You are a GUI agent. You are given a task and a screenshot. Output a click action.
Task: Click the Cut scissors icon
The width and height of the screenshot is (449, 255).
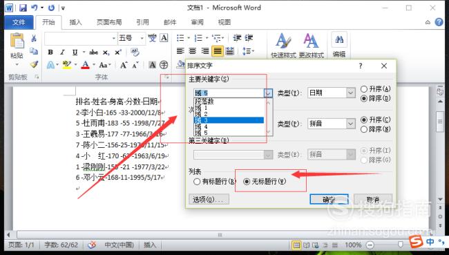(34, 38)
